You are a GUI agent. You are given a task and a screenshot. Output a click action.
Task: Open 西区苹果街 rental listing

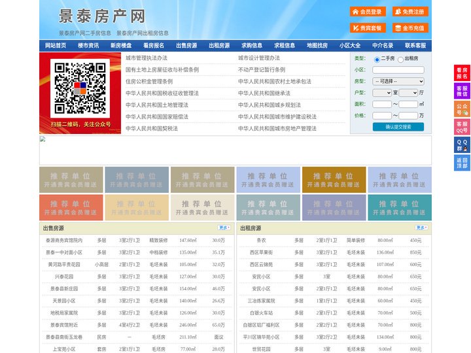261,252
